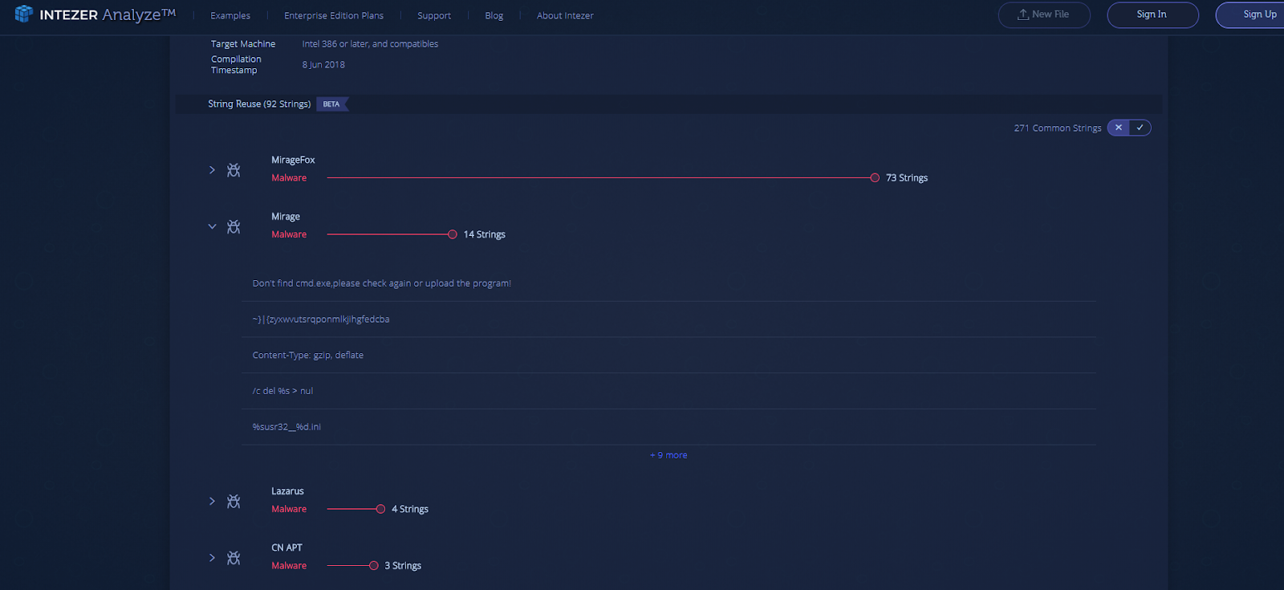Turn off common strings with X toggle
The image size is (1284, 590).
1119,128
